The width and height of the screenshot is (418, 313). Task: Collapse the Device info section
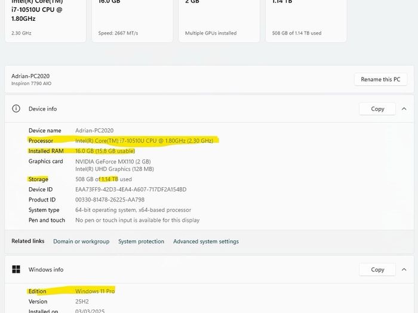[404, 109]
